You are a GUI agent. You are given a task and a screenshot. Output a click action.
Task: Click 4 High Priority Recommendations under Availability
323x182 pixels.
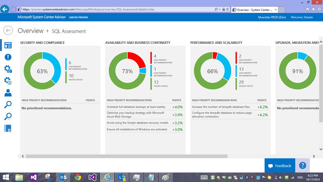(162, 58)
